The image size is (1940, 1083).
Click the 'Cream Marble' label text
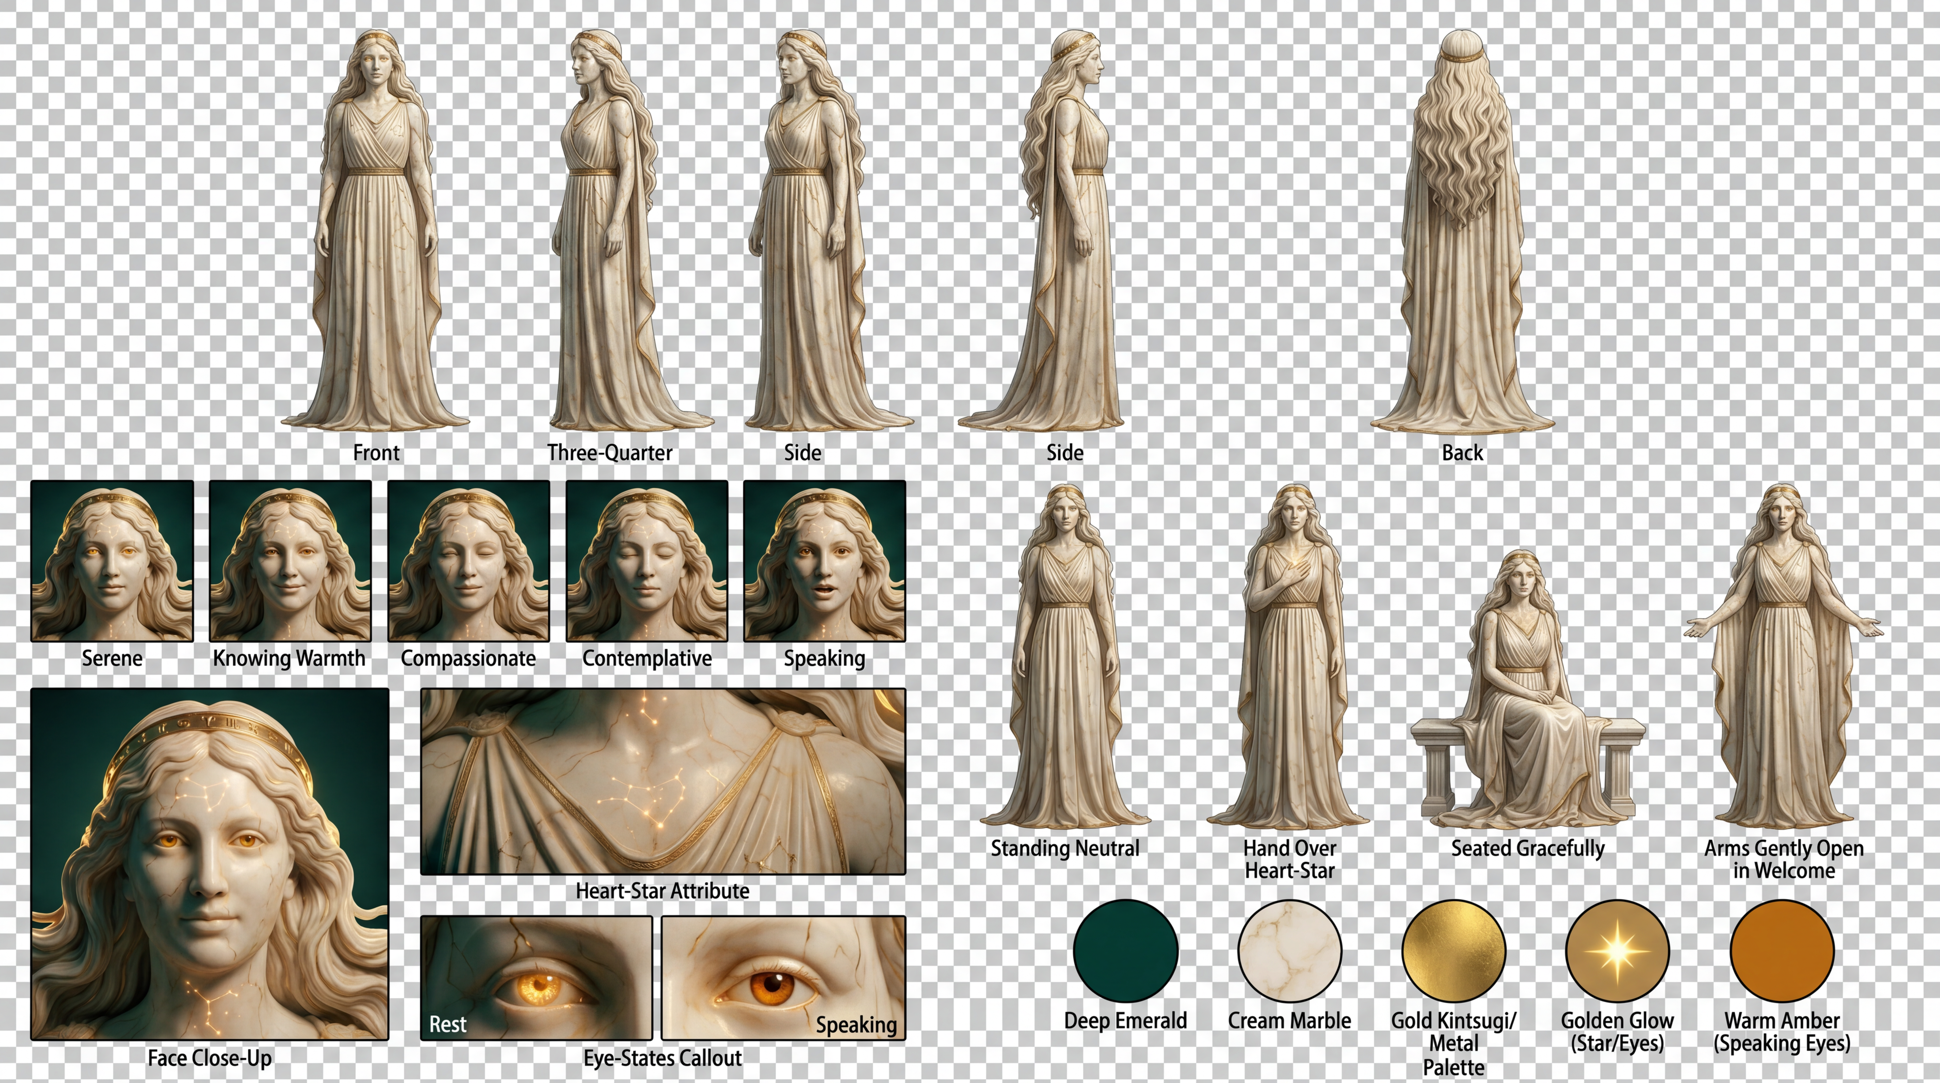pyautogui.click(x=1289, y=1021)
